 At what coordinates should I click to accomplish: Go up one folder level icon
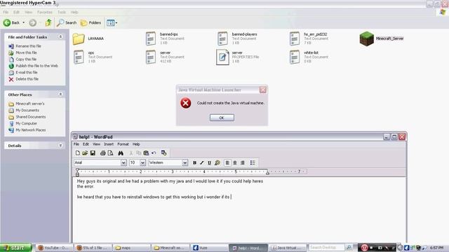[x=48, y=22]
